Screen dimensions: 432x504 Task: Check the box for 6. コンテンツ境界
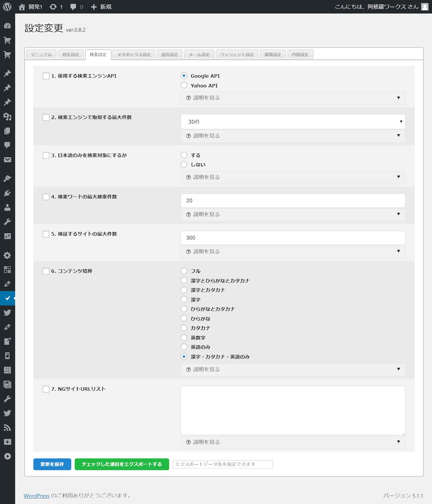pos(46,271)
